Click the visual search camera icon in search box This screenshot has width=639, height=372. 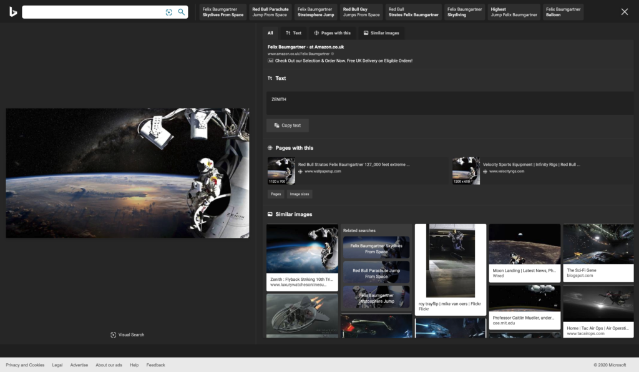168,12
